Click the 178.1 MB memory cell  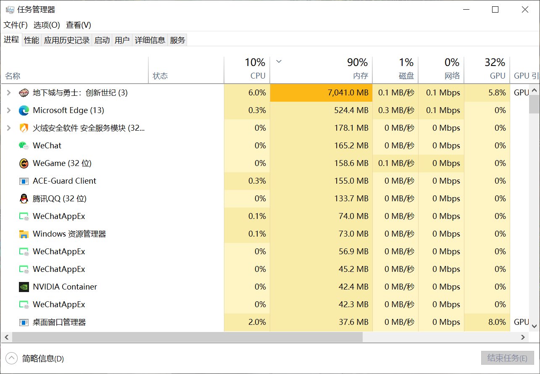(x=321, y=128)
